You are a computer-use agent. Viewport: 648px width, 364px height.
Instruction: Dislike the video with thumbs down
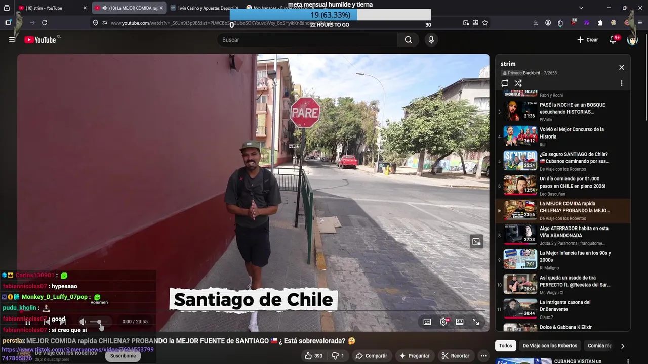click(338, 356)
